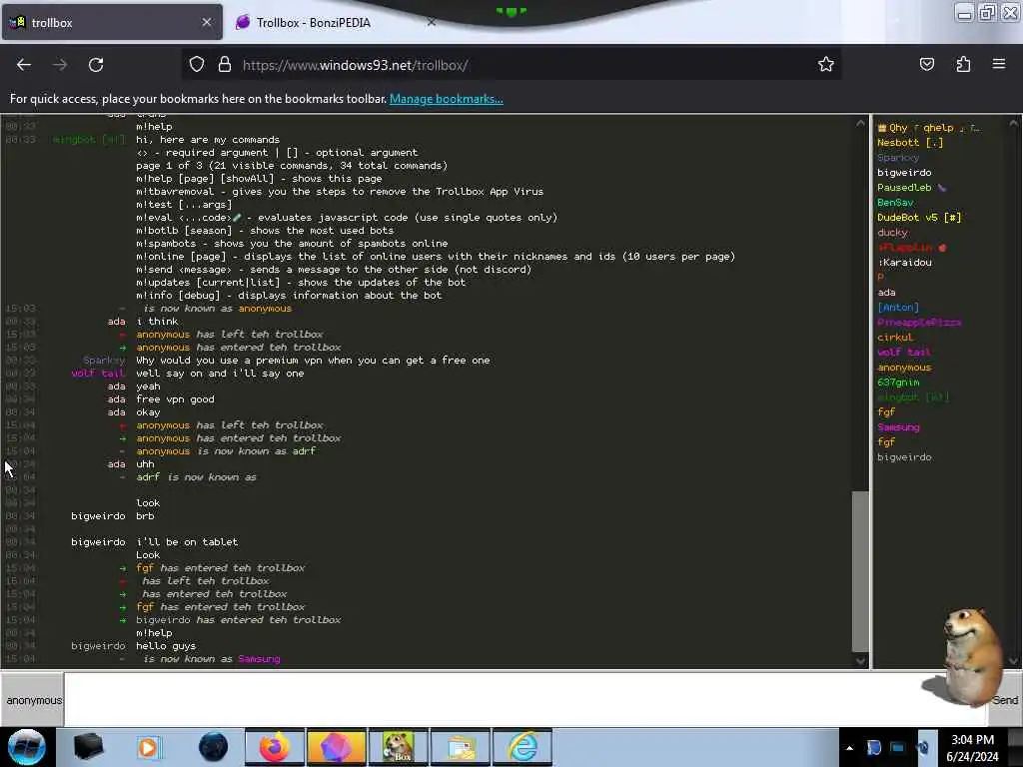This screenshot has width=1023, height=767.
Task: Click the taskbar clock showing 3:04 PM
Action: (972, 747)
